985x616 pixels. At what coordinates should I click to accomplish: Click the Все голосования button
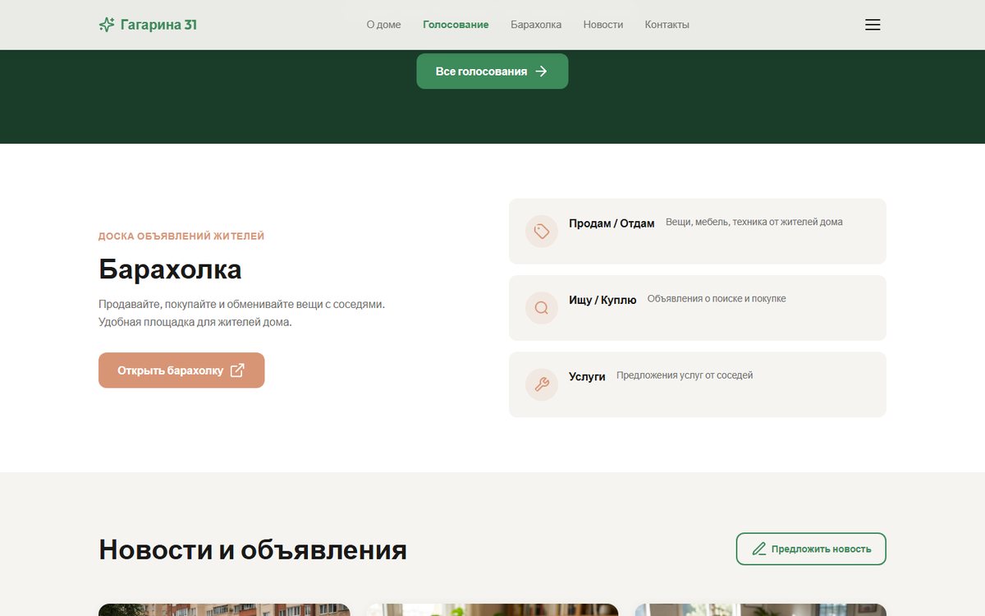tap(492, 71)
